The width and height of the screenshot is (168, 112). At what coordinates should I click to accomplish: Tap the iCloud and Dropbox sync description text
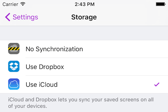[81, 103]
